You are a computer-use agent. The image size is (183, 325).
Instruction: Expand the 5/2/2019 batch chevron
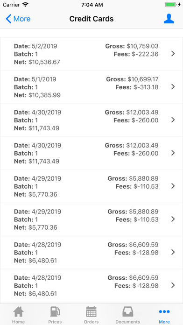click(173, 54)
